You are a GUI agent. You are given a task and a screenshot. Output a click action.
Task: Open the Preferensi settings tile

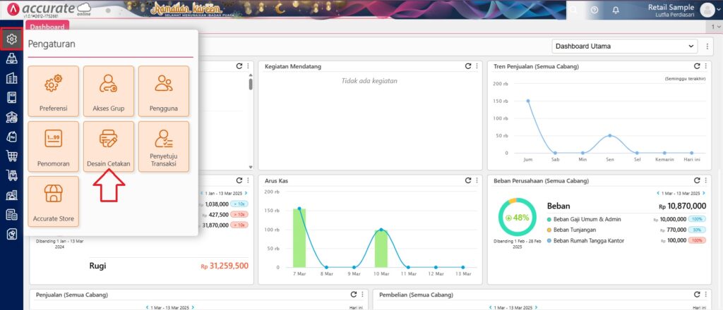[53, 91]
